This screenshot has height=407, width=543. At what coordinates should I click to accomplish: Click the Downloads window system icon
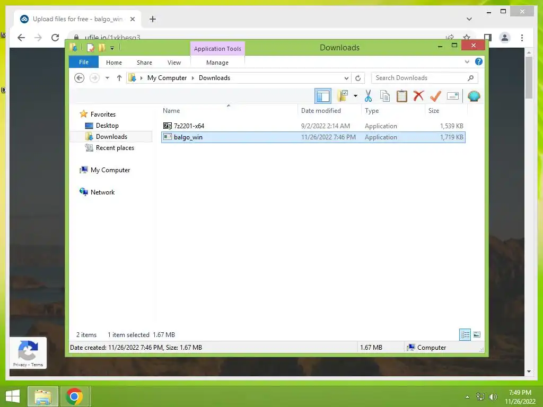(73, 47)
